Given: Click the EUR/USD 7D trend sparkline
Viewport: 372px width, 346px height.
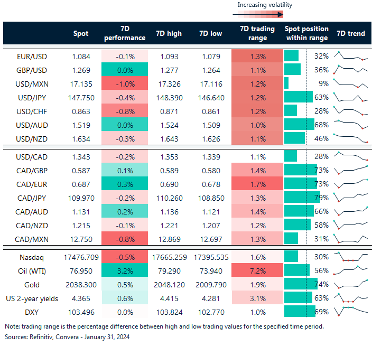Looking at the screenshot, I should point(350,56).
